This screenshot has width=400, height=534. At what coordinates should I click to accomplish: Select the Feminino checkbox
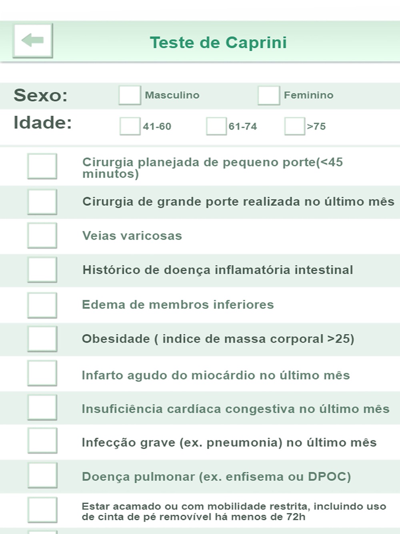268,95
